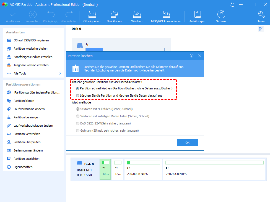This screenshot has width=270, height=202.
Task: Select Partition klonen operation label
Action: (24, 101)
